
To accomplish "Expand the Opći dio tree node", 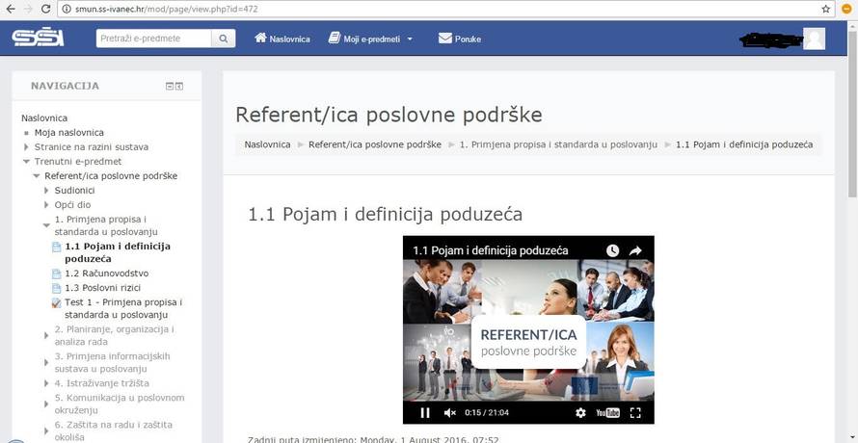I will pyautogui.click(x=46, y=205).
